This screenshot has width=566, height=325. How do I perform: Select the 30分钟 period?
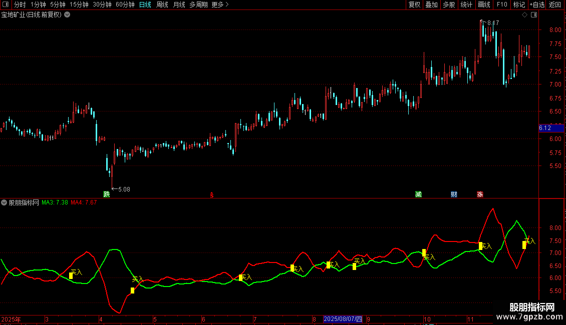pos(102,4)
